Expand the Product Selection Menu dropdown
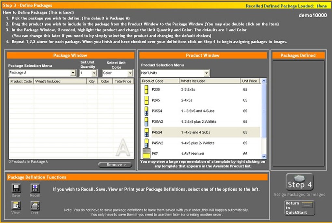 pos(206,73)
